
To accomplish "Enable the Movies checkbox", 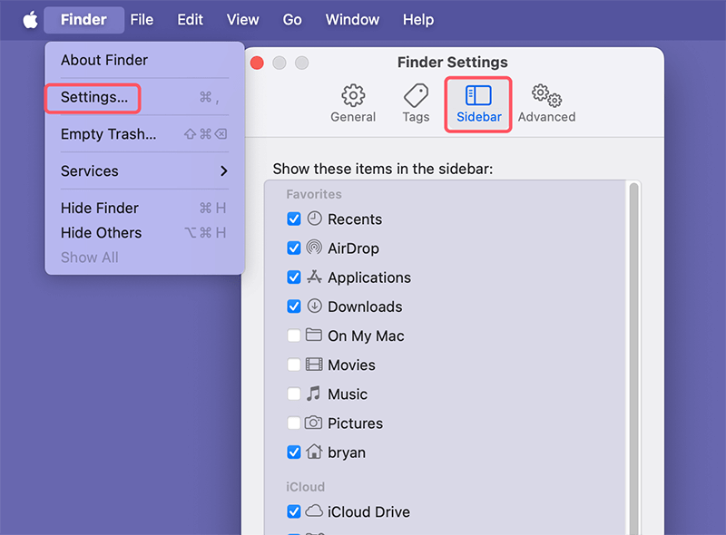I will pyautogui.click(x=294, y=365).
